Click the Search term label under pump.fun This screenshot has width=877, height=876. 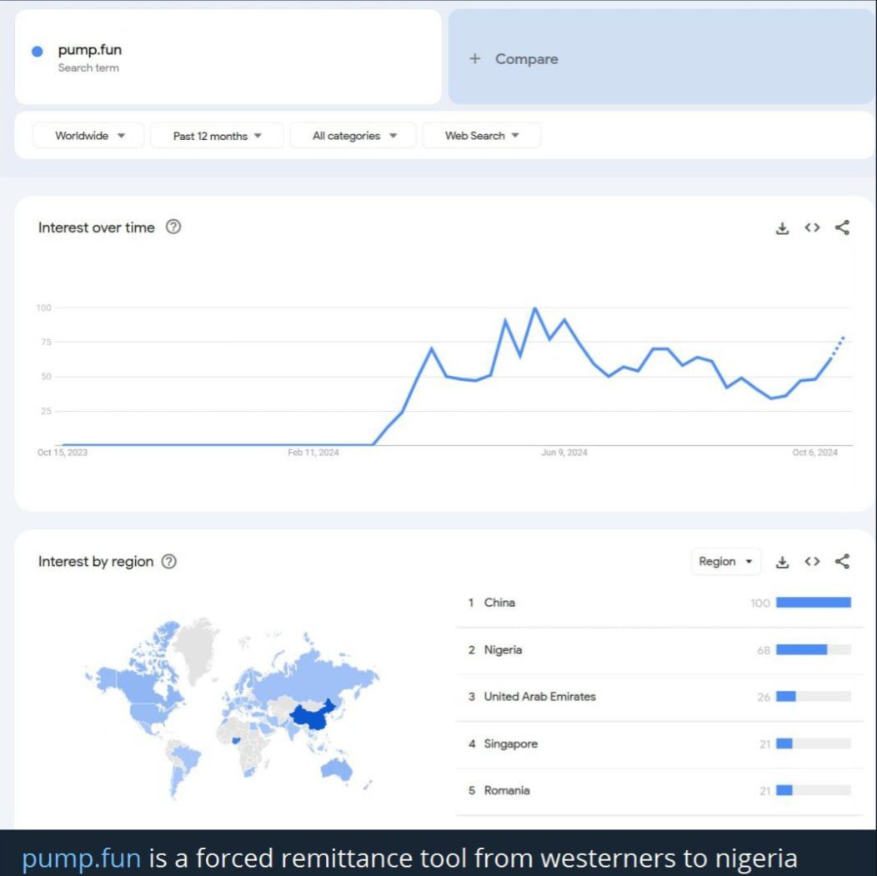click(88, 68)
